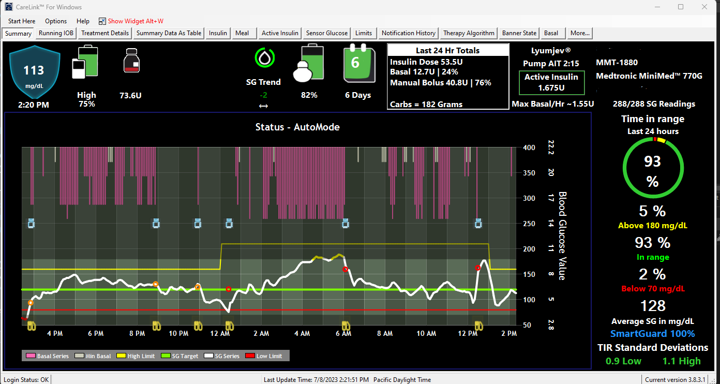
Task: Open the Sensor Glucose tab
Action: click(x=327, y=33)
